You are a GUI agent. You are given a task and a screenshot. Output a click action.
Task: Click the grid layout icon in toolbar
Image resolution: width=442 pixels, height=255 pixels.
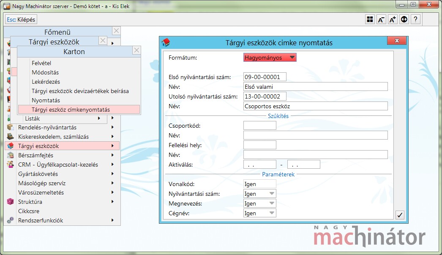[370, 19]
